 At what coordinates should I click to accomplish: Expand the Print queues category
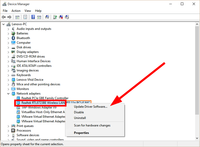click(8, 126)
